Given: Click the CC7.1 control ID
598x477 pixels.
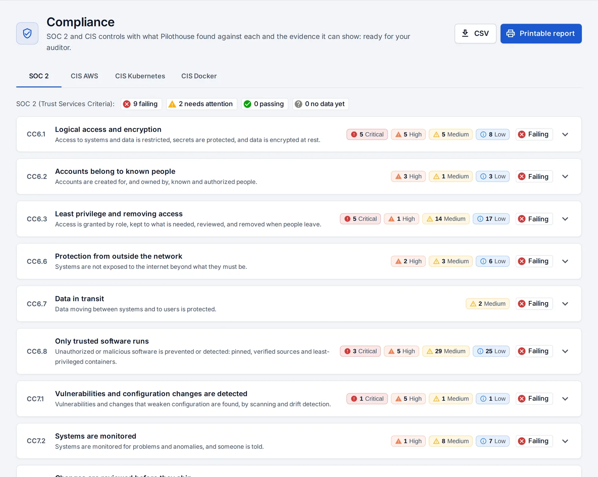Looking at the screenshot, I should coord(35,399).
